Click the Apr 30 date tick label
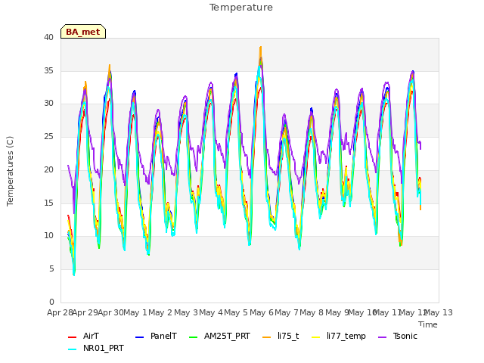 (110, 312)
